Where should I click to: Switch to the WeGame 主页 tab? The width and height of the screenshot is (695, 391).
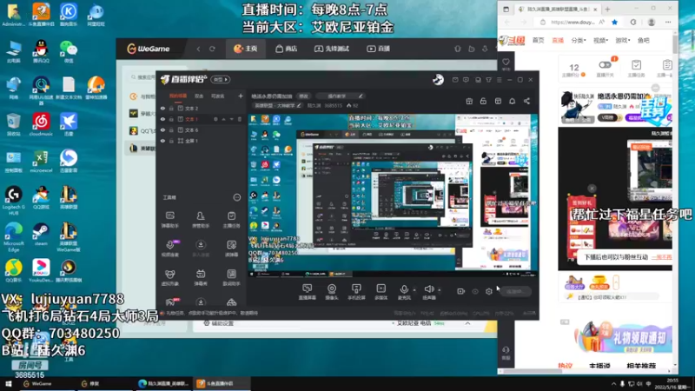tap(246, 49)
